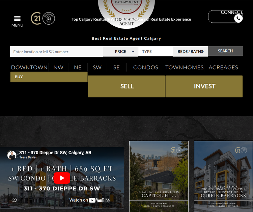Play the YouTube video with red button

[x=62, y=178]
